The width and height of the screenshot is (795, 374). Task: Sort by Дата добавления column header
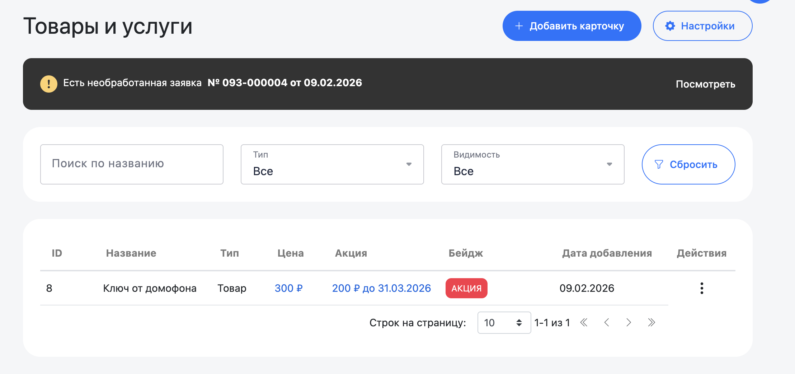(607, 253)
